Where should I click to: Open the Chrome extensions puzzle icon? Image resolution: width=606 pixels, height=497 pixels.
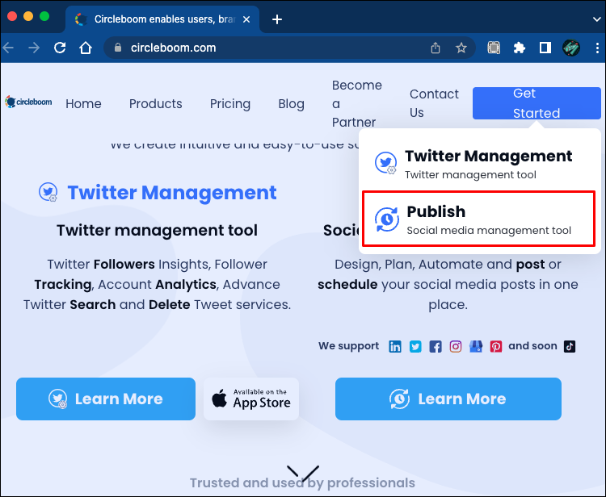point(520,48)
